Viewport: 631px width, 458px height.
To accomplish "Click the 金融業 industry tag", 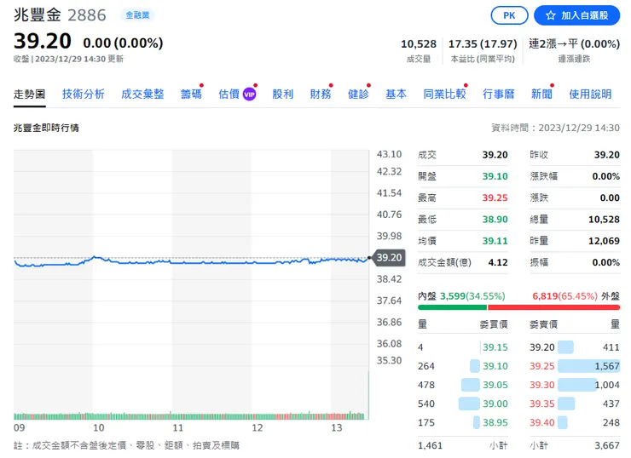I will point(136,15).
